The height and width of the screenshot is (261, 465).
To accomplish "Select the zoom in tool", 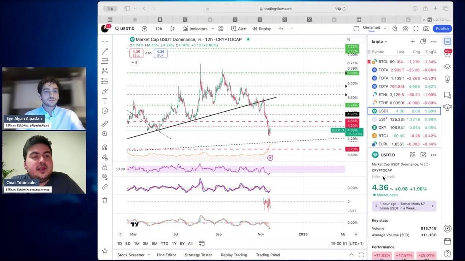I will click(x=105, y=134).
